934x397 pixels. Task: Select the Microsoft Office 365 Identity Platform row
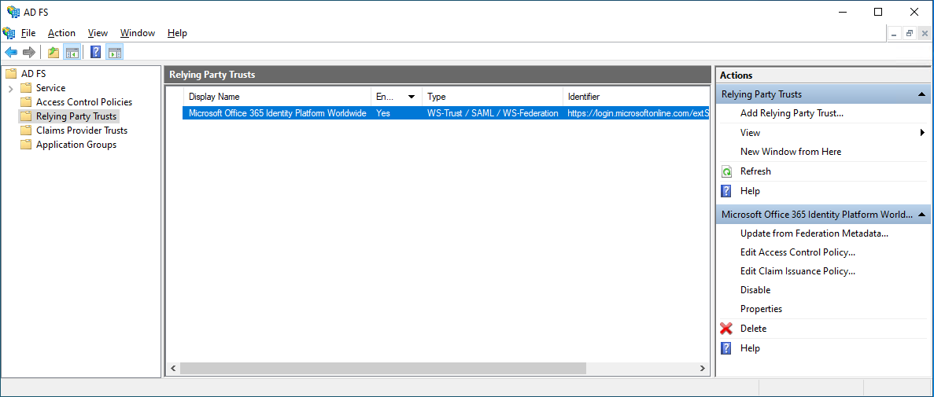(277, 113)
